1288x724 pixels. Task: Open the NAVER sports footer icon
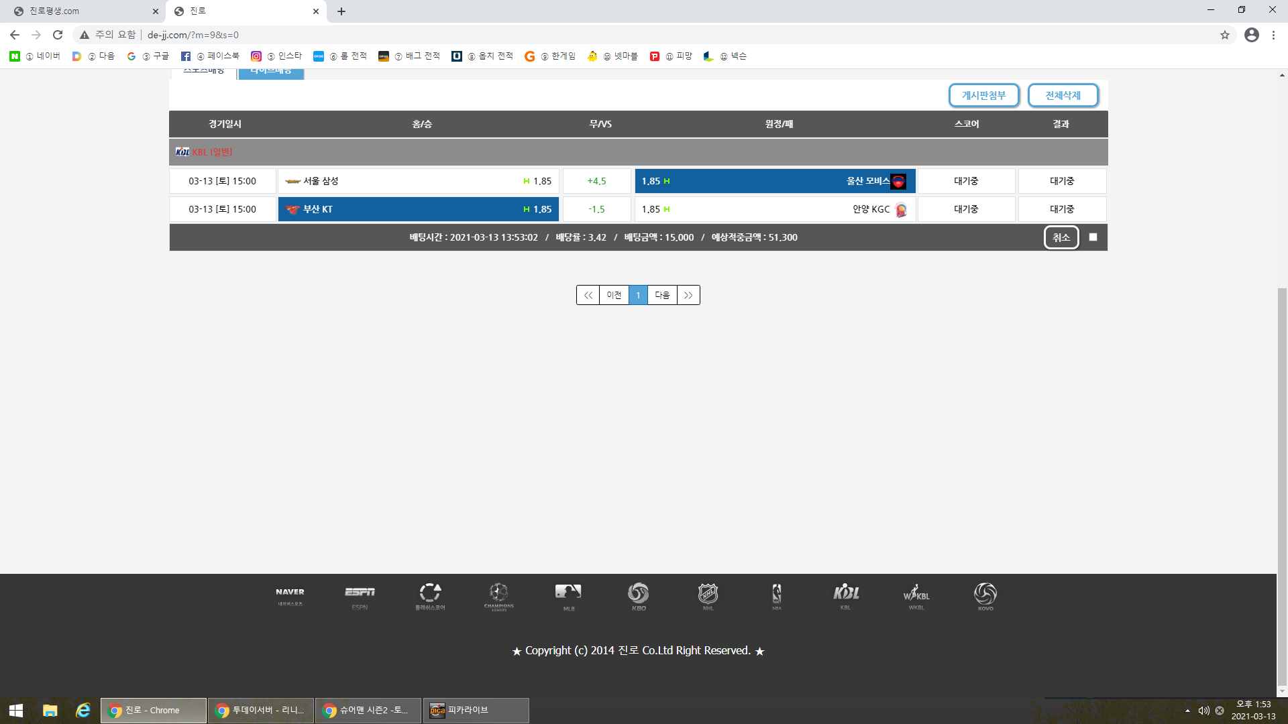click(290, 595)
